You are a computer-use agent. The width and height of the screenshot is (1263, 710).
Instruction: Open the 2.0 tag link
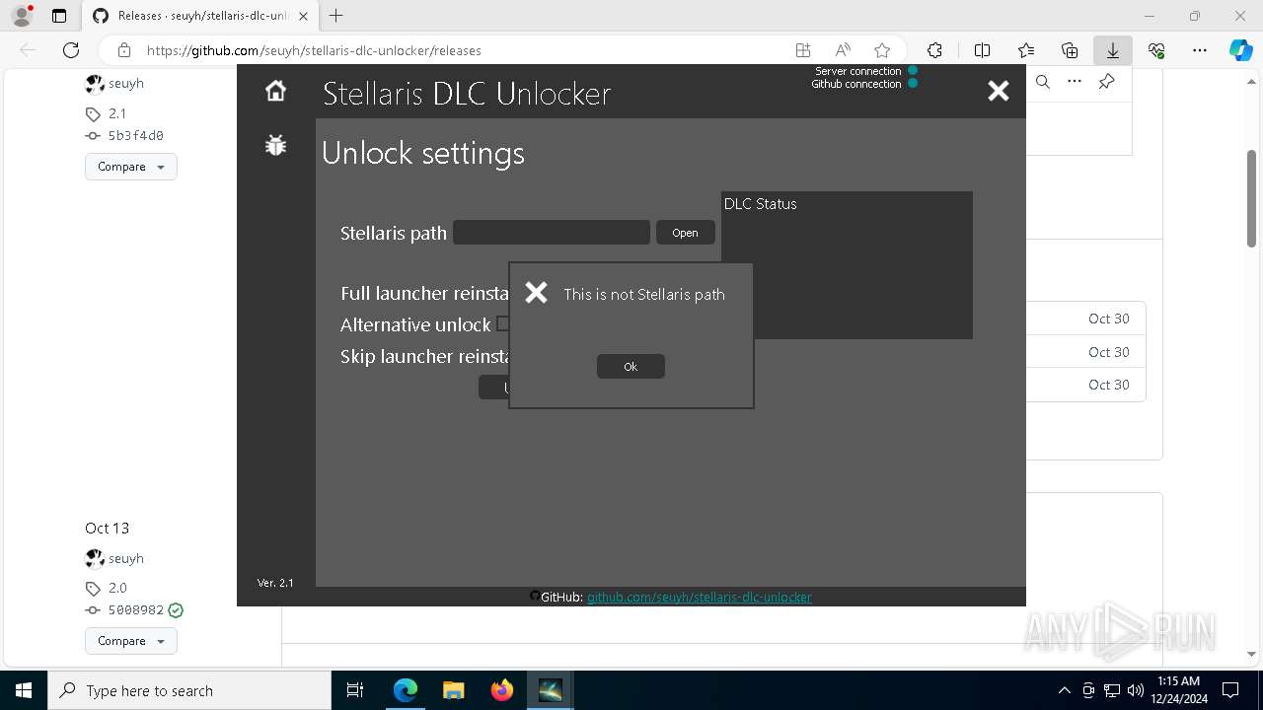pos(117,588)
